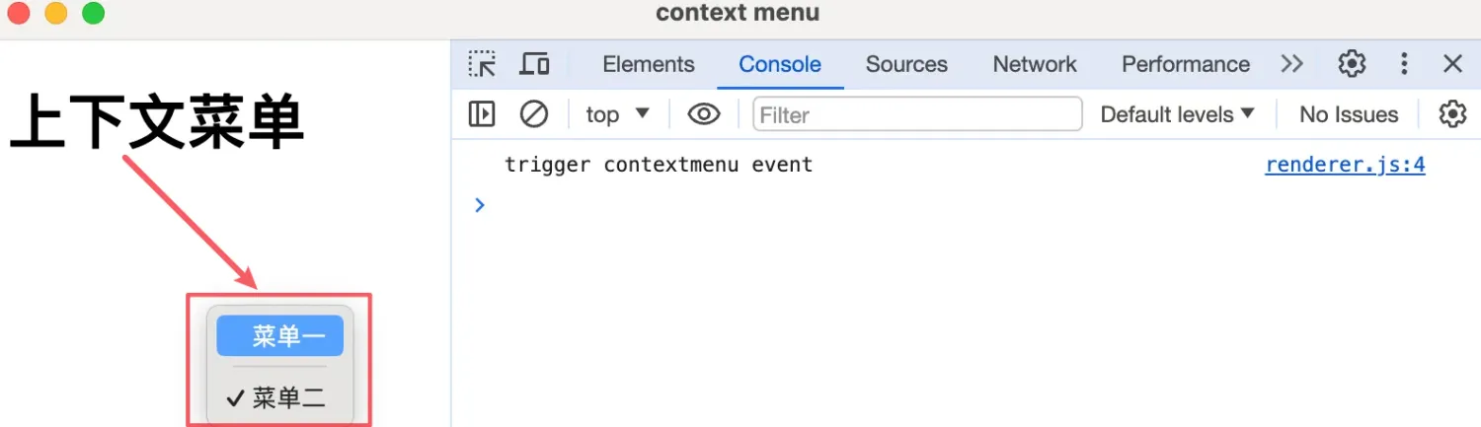Viewport: 1481px width, 427px height.
Task: Click the No Issues button
Action: point(1349,114)
